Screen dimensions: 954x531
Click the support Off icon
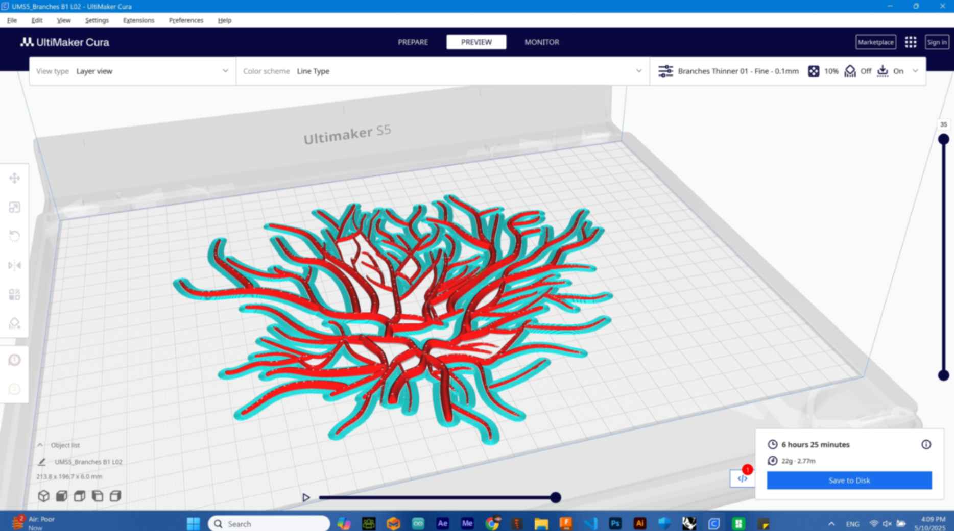tap(850, 71)
